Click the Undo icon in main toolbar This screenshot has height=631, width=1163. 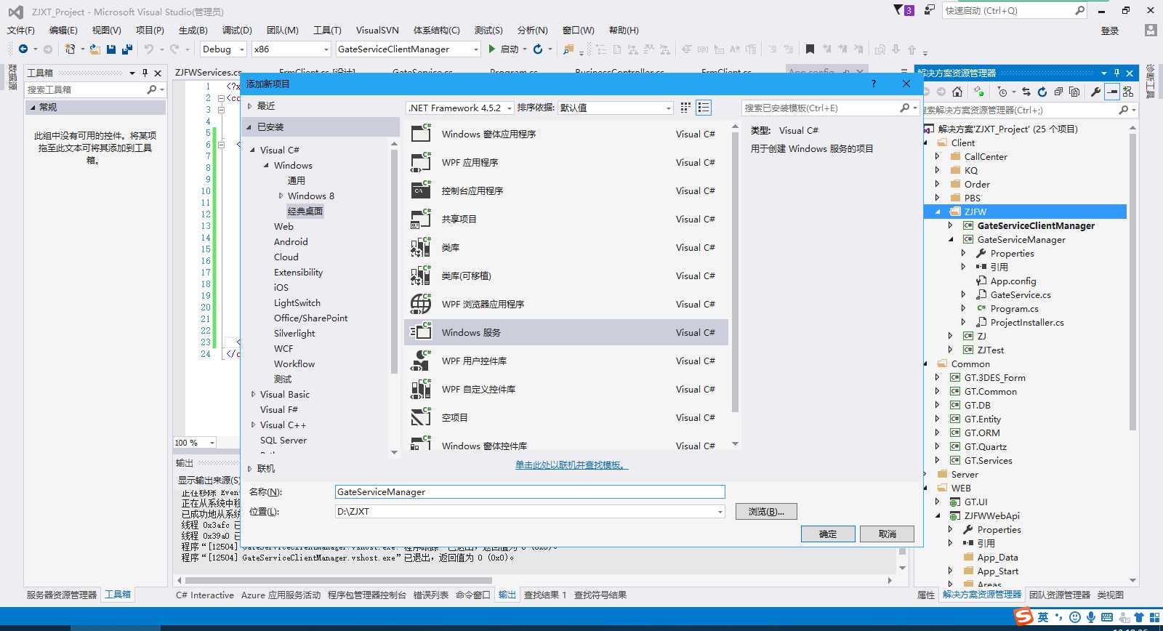coord(148,49)
